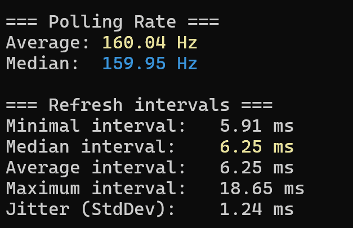Click the word Rate in the first header
The image size is (353, 228).
pyautogui.click(x=155, y=22)
